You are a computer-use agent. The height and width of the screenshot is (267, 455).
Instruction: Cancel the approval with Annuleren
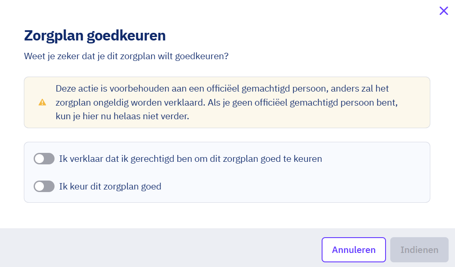tap(354, 250)
